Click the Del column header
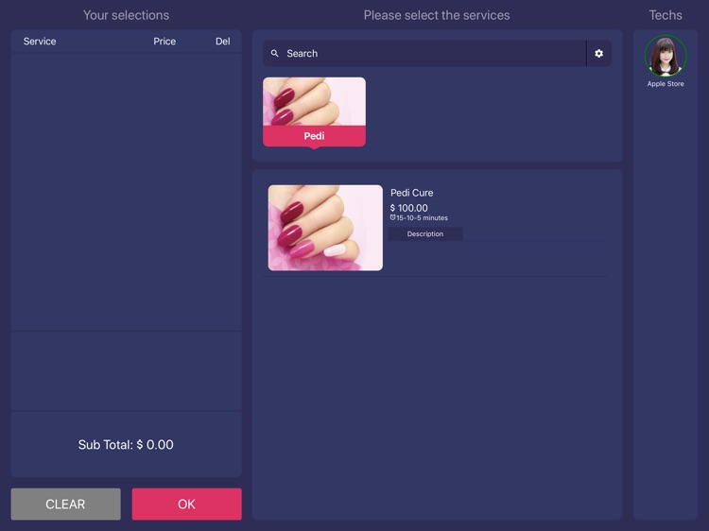709x531 pixels. pos(222,42)
